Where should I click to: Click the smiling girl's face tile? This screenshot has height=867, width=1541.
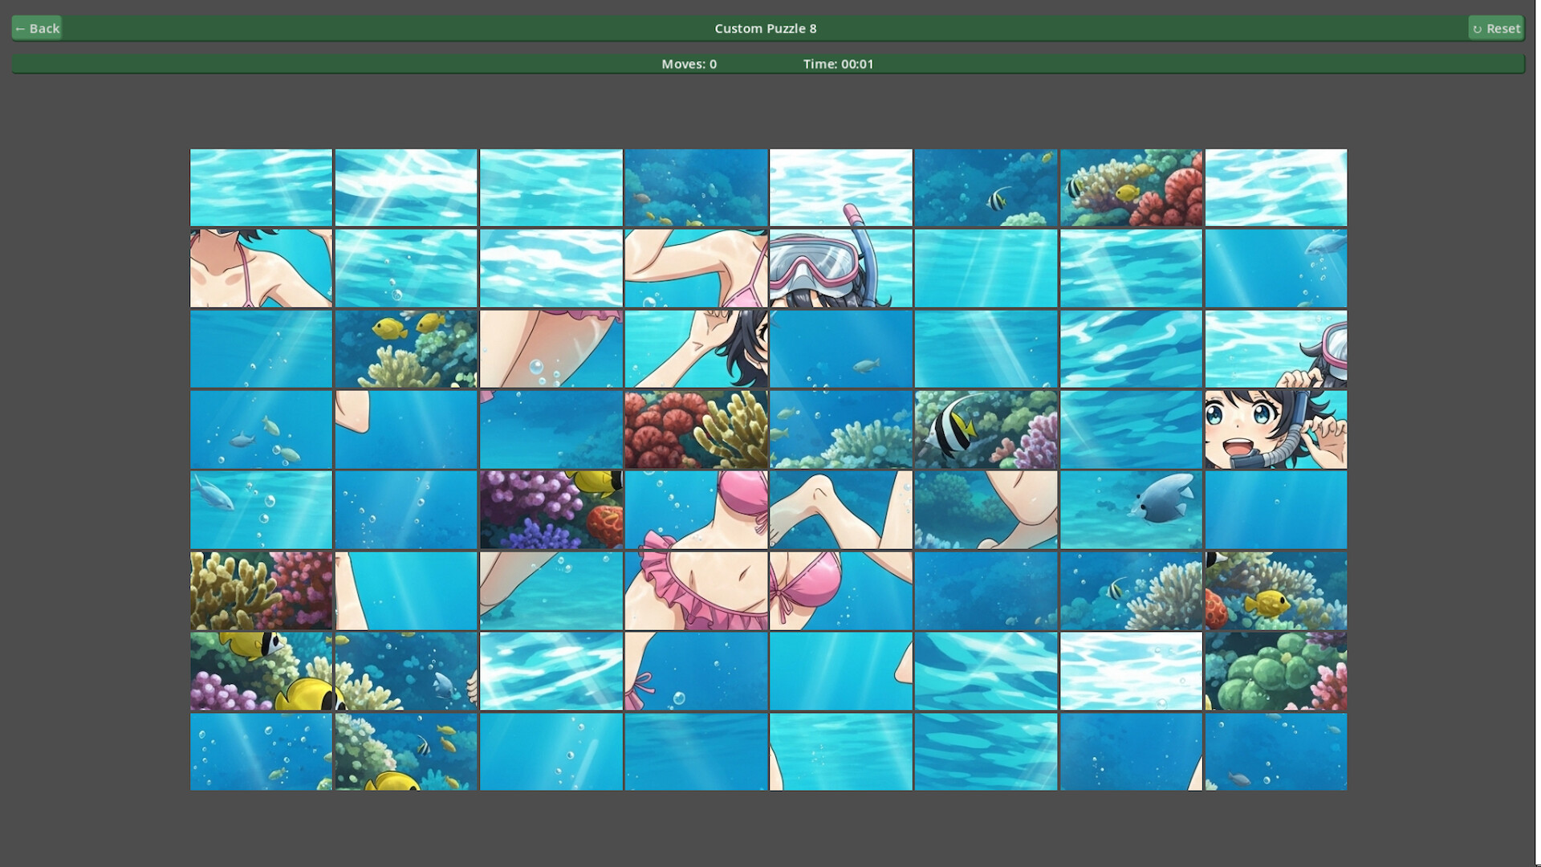click(1276, 429)
